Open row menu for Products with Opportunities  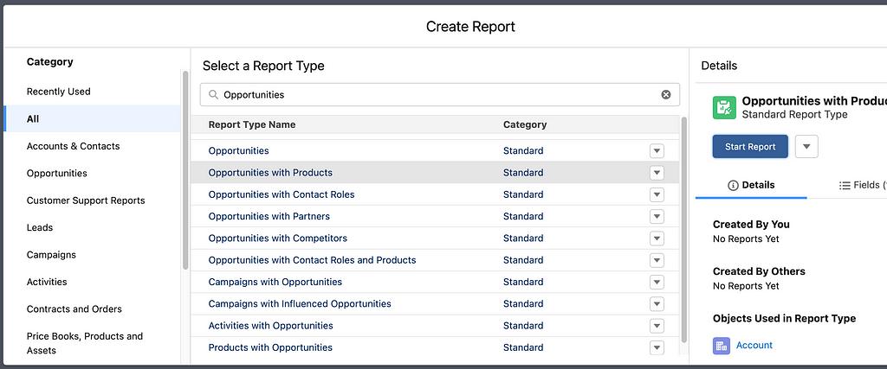tap(657, 347)
